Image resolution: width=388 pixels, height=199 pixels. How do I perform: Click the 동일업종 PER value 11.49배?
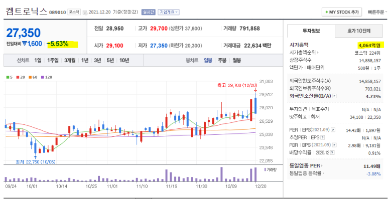point(372,166)
